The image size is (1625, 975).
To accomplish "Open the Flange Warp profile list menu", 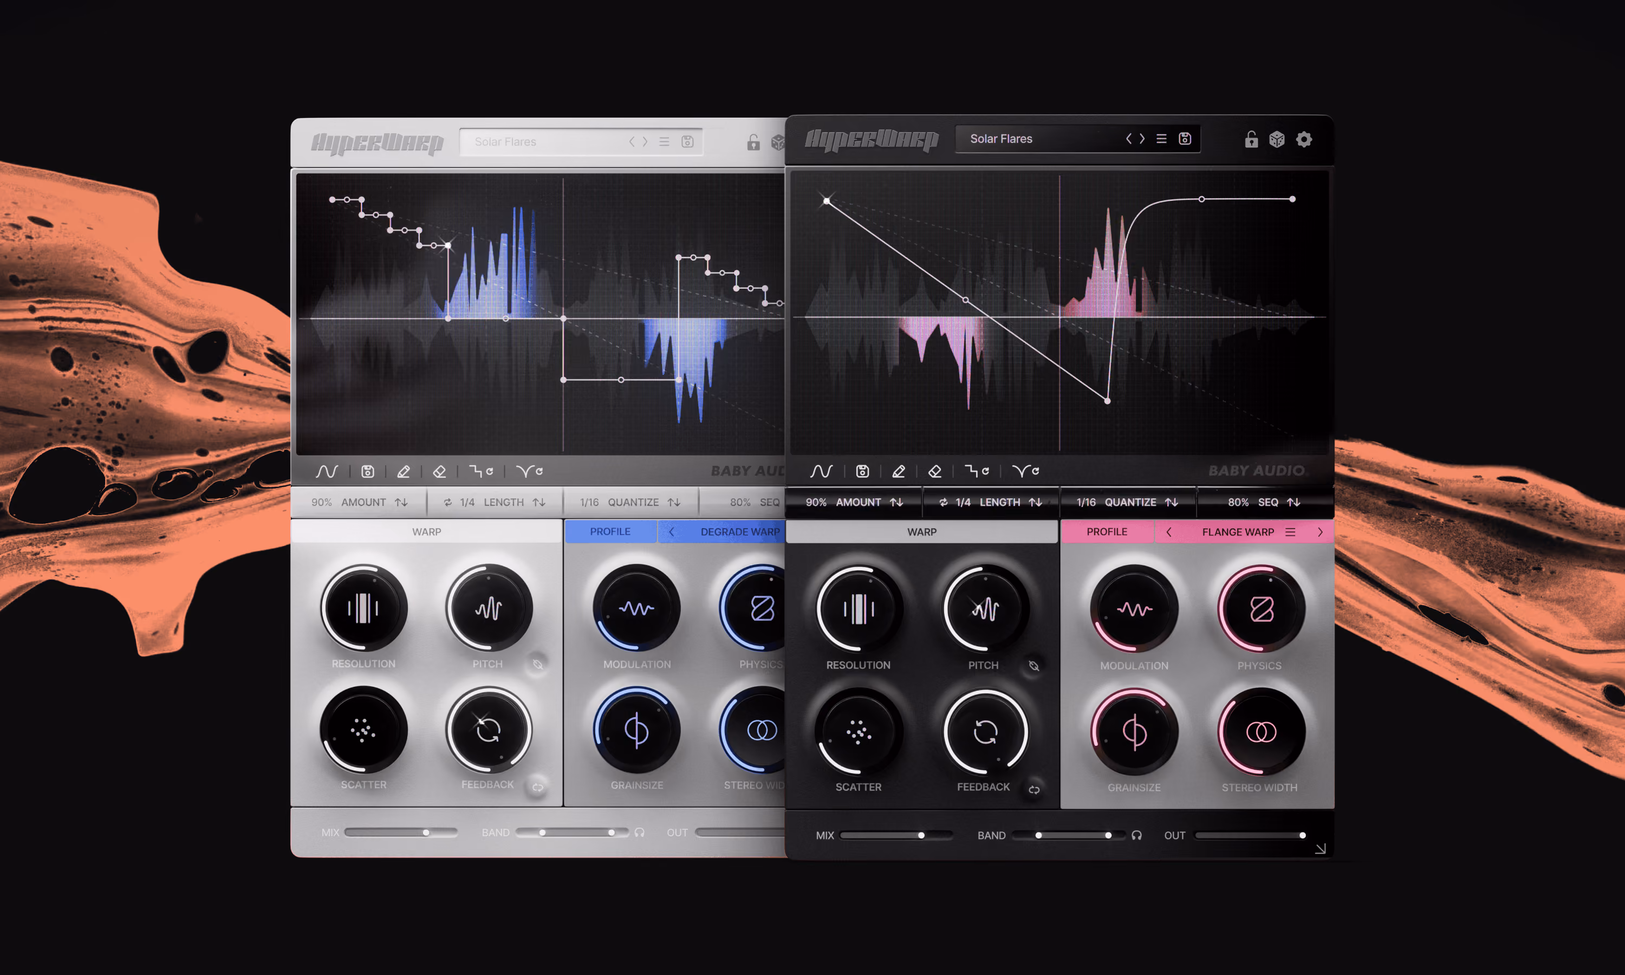I will (1290, 531).
